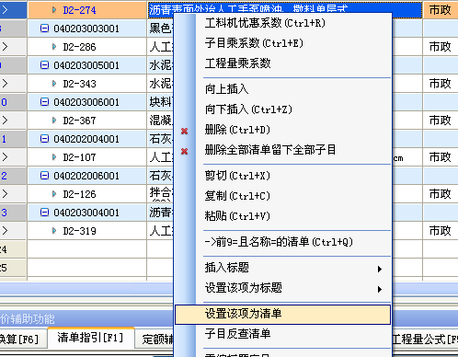Expand the D2-107 sub-item triangle
The width and height of the screenshot is (458, 357).
click(54, 157)
